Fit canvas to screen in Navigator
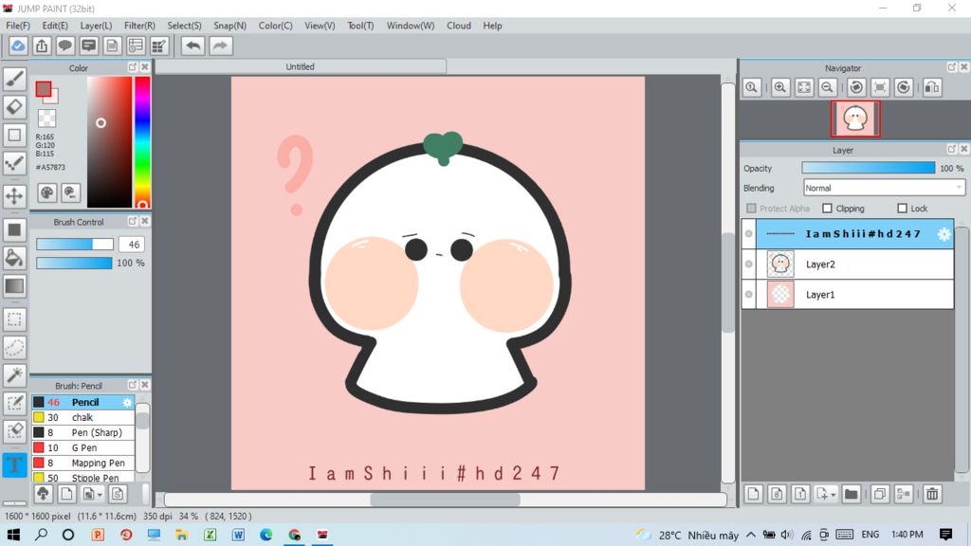971x546 pixels. coord(804,87)
